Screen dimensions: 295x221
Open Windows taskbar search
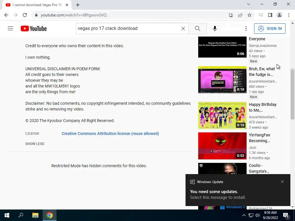(x=21, y=215)
